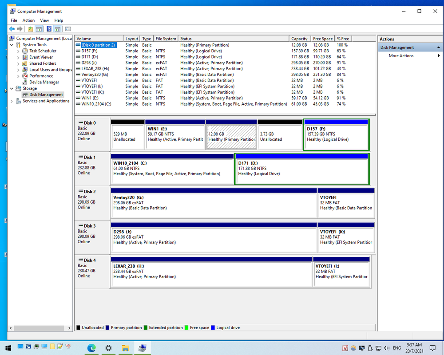Select the 3.73 GB Unallocated block
The height and width of the screenshot is (355, 444).
click(280, 134)
